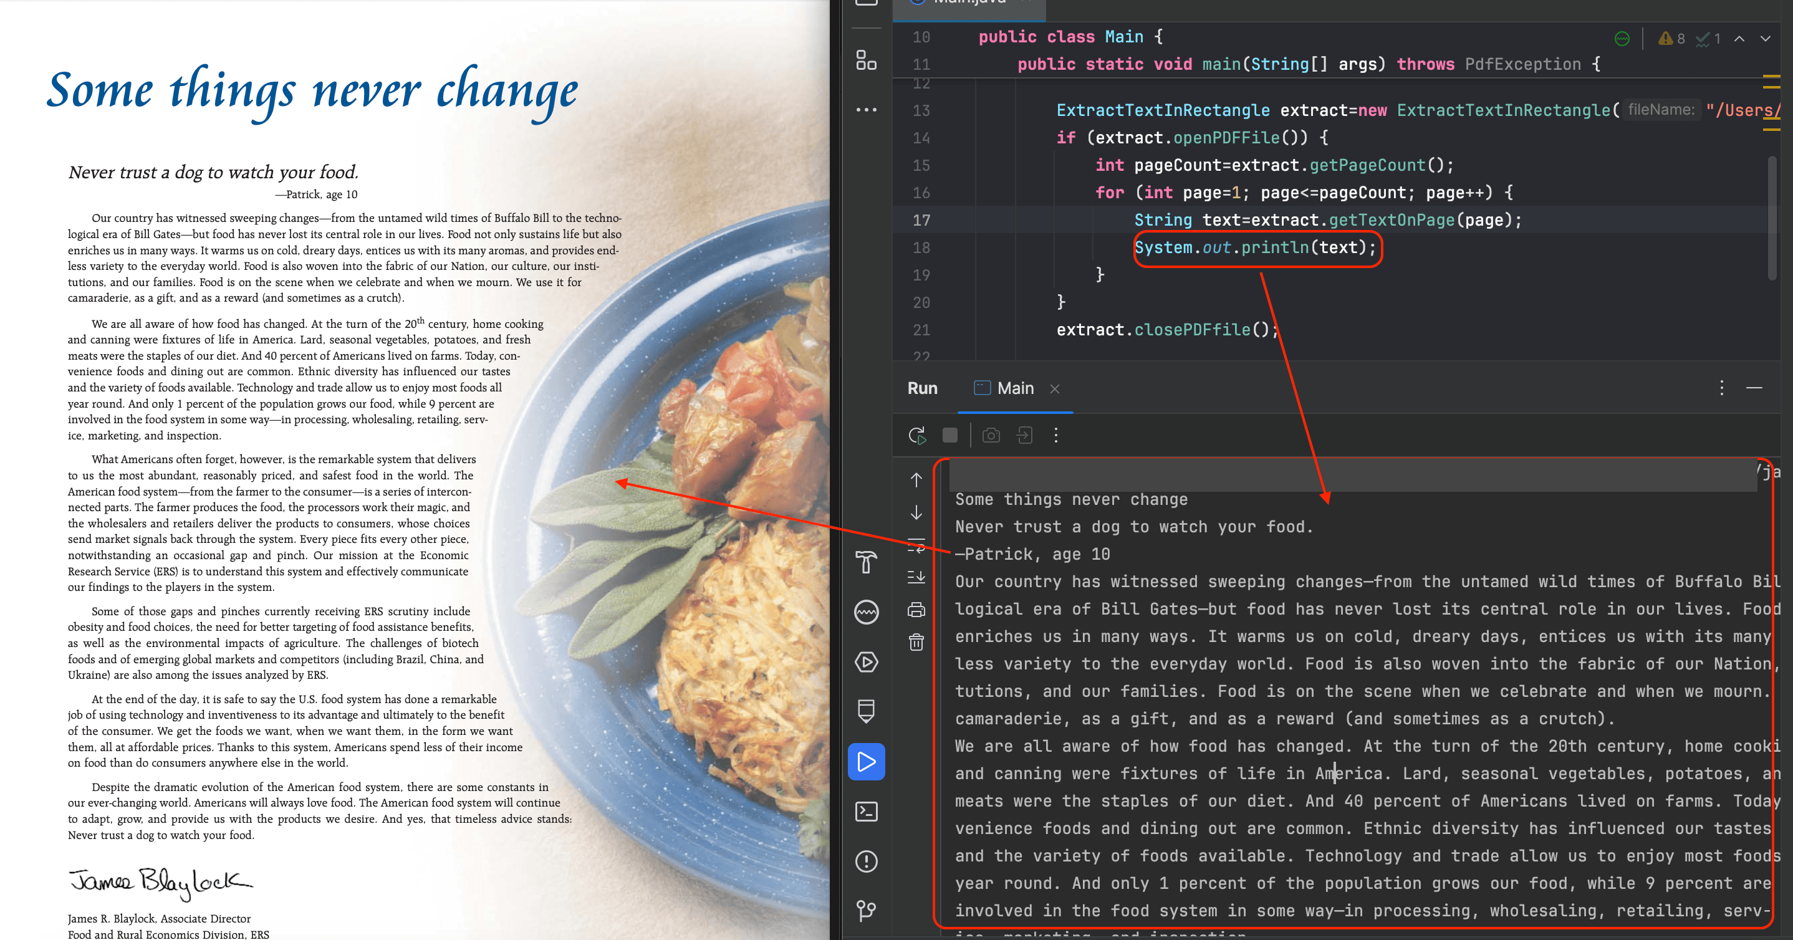Go to next highlighted problem chevron
This screenshot has height=940, width=1793.
[x=1765, y=39]
